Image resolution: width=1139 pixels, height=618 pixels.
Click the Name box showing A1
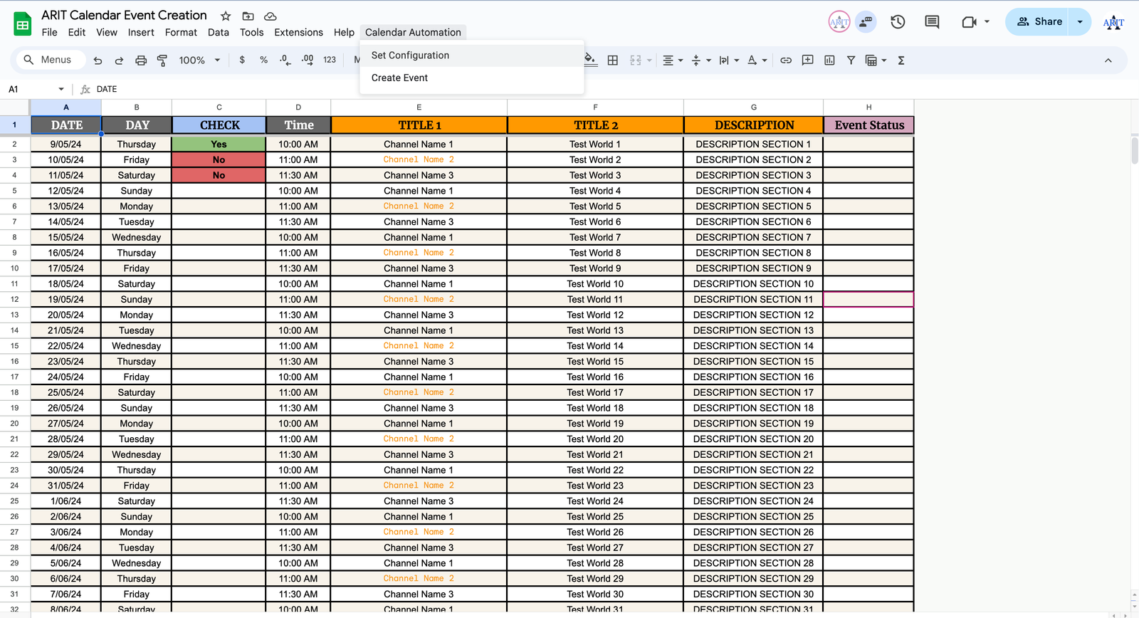pyautogui.click(x=31, y=89)
